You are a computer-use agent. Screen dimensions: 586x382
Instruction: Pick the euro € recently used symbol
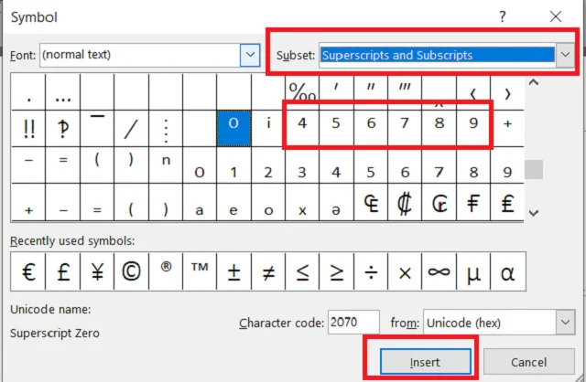point(28,271)
